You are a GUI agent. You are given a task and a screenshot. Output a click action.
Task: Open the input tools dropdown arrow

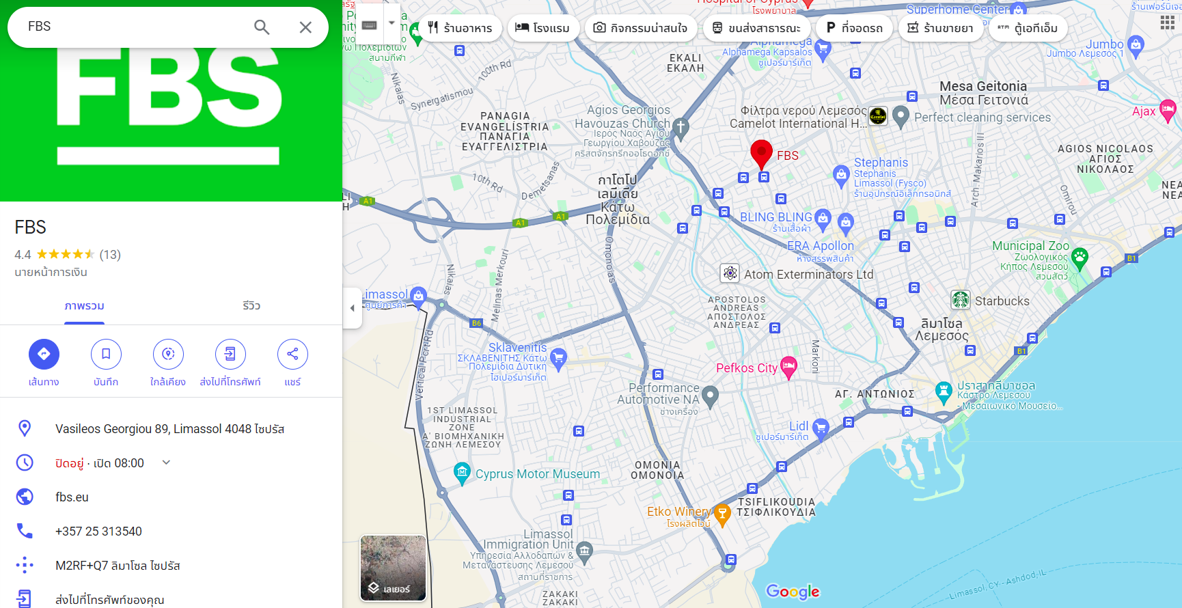pos(391,23)
